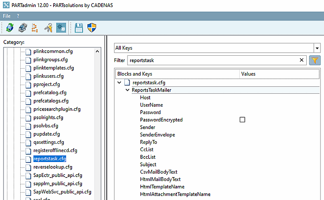Click the Values column header
Viewport: 324px width, 200px height.
[x=248, y=74]
